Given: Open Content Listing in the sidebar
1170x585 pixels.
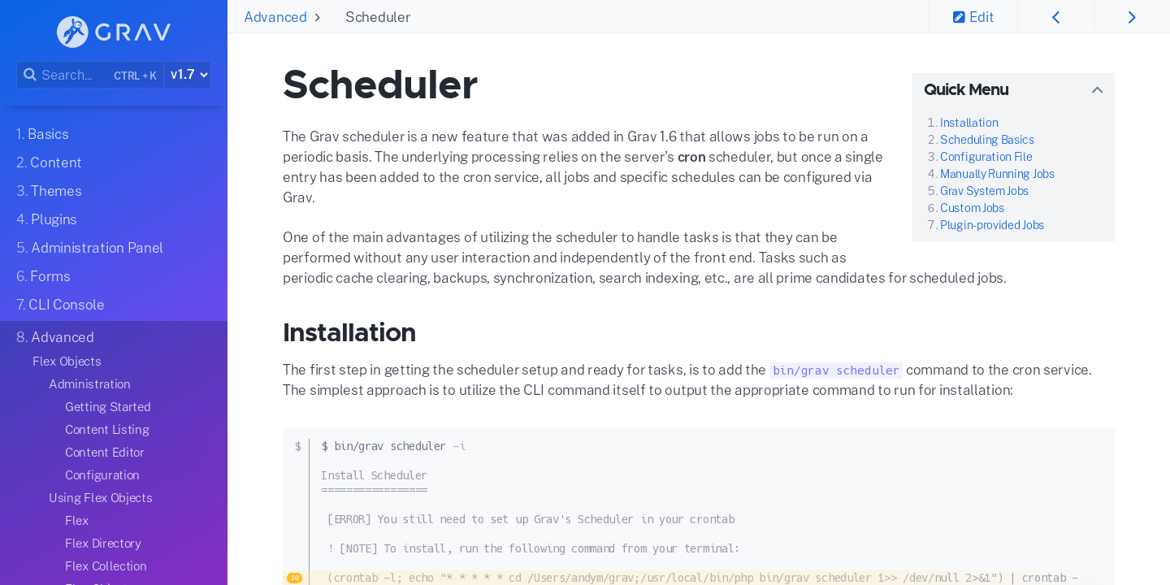Looking at the screenshot, I should coord(107,430).
